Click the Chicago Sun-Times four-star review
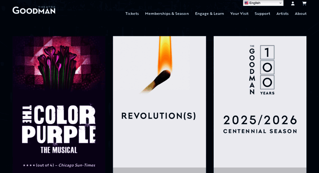 (59, 165)
